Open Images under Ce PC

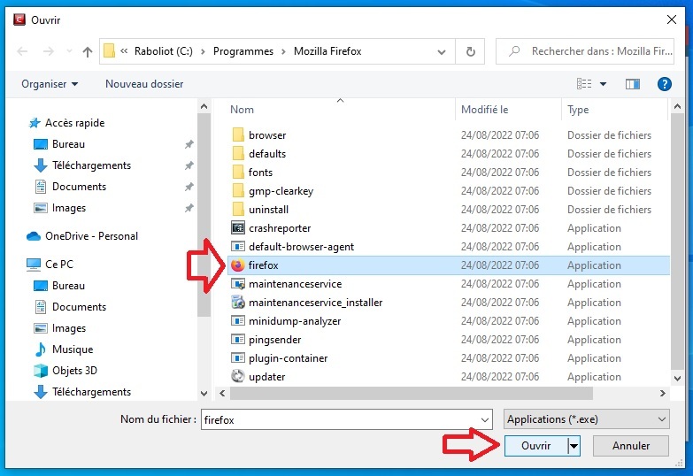click(69, 328)
